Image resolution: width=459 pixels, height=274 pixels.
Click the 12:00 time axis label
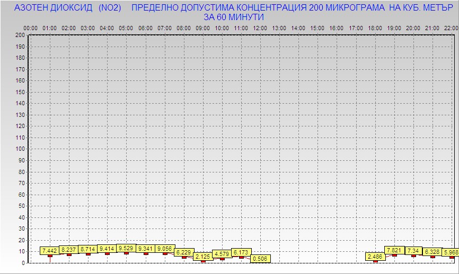(x=260, y=28)
